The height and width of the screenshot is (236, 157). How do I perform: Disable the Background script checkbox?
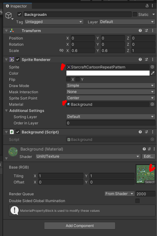18,132
